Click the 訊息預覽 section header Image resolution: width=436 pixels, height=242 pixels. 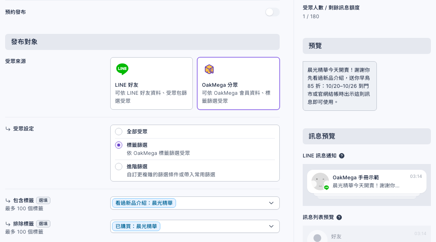tap(367, 136)
